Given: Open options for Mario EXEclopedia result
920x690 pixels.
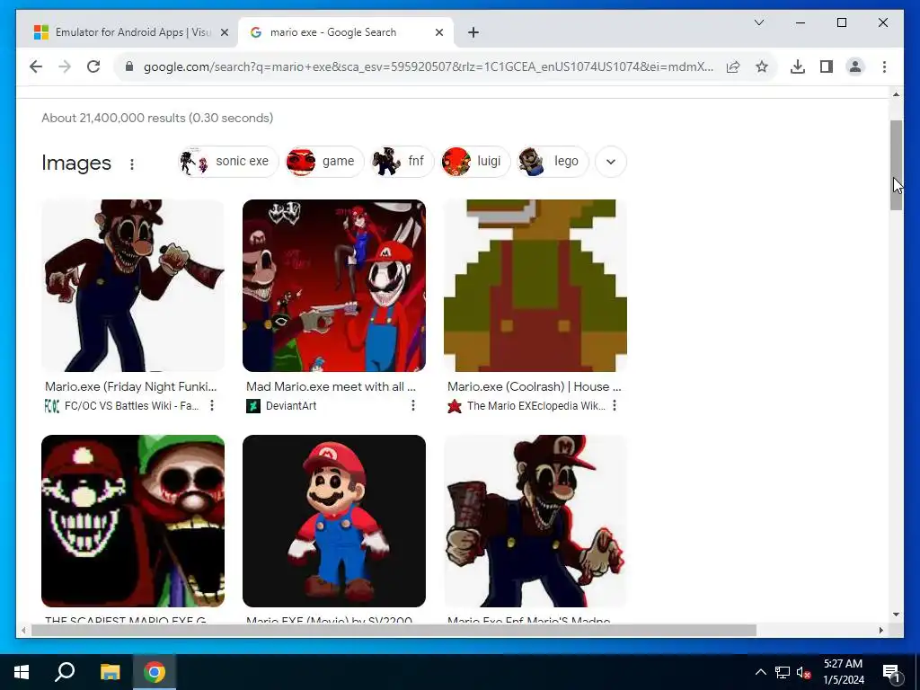Looking at the screenshot, I should [615, 405].
